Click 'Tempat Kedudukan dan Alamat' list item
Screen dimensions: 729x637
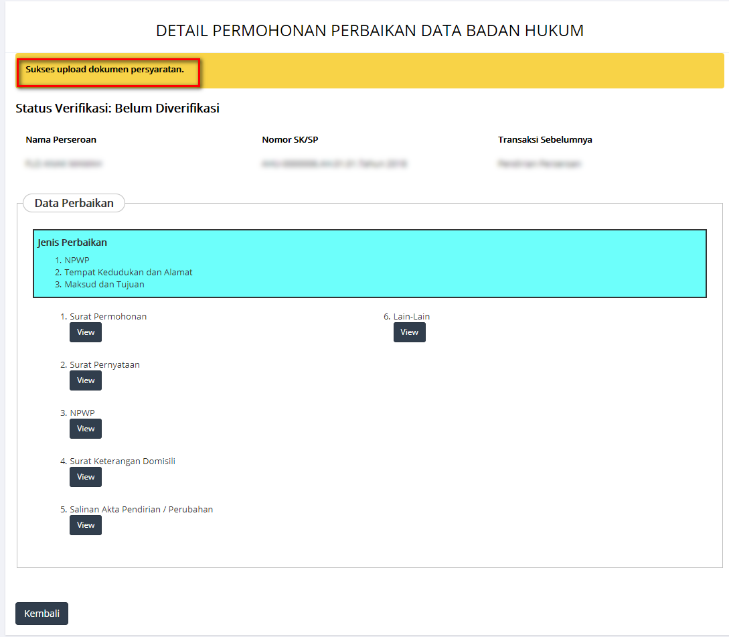128,272
